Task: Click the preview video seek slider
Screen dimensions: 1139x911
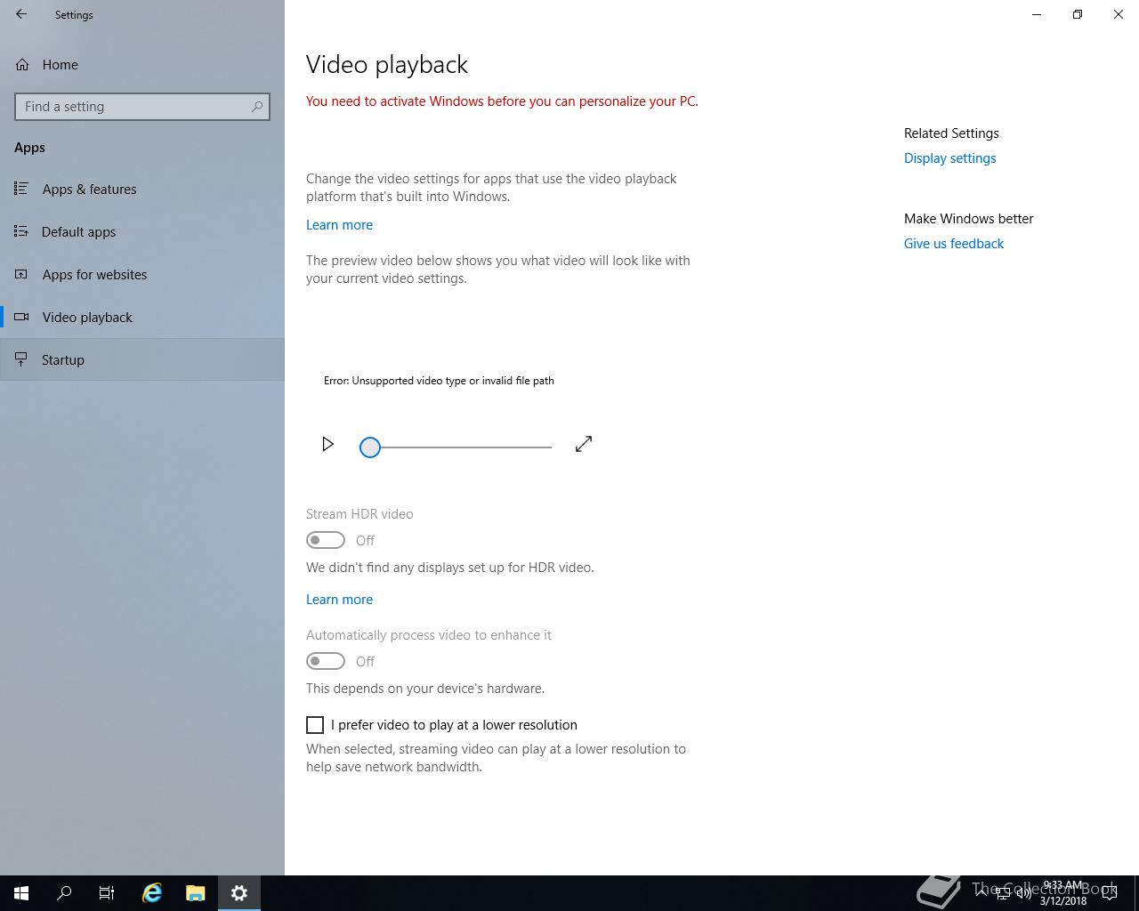Action: (x=456, y=447)
